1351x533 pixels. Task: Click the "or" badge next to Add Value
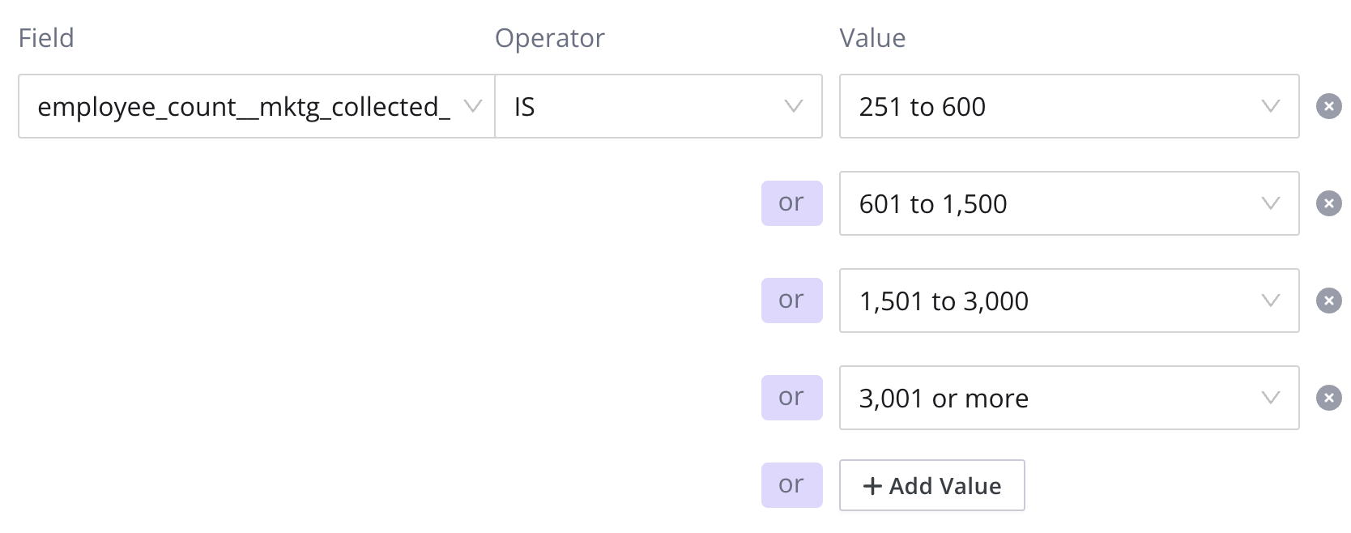791,485
